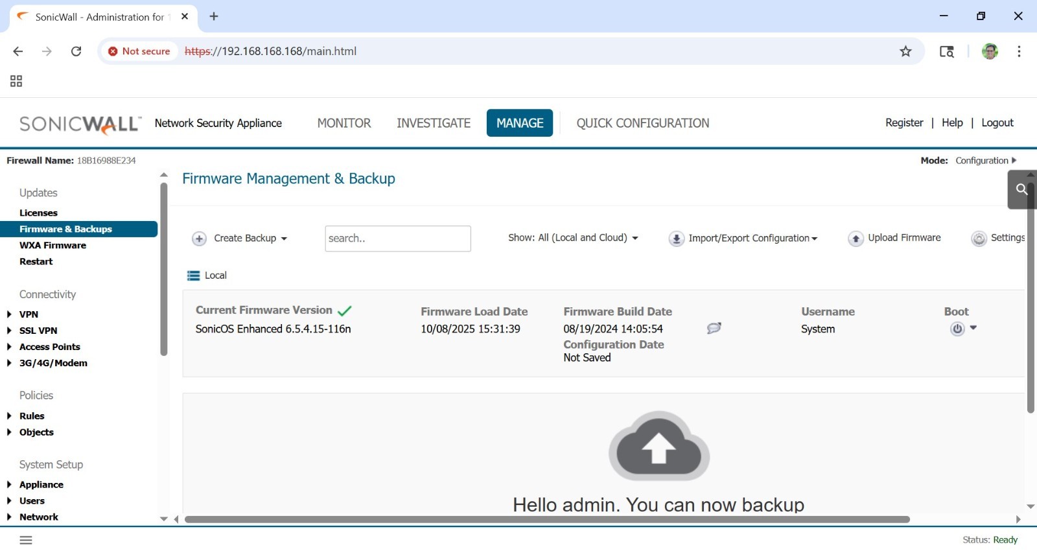Click the firmware comment bubble icon
Image resolution: width=1037 pixels, height=551 pixels.
pos(714,328)
